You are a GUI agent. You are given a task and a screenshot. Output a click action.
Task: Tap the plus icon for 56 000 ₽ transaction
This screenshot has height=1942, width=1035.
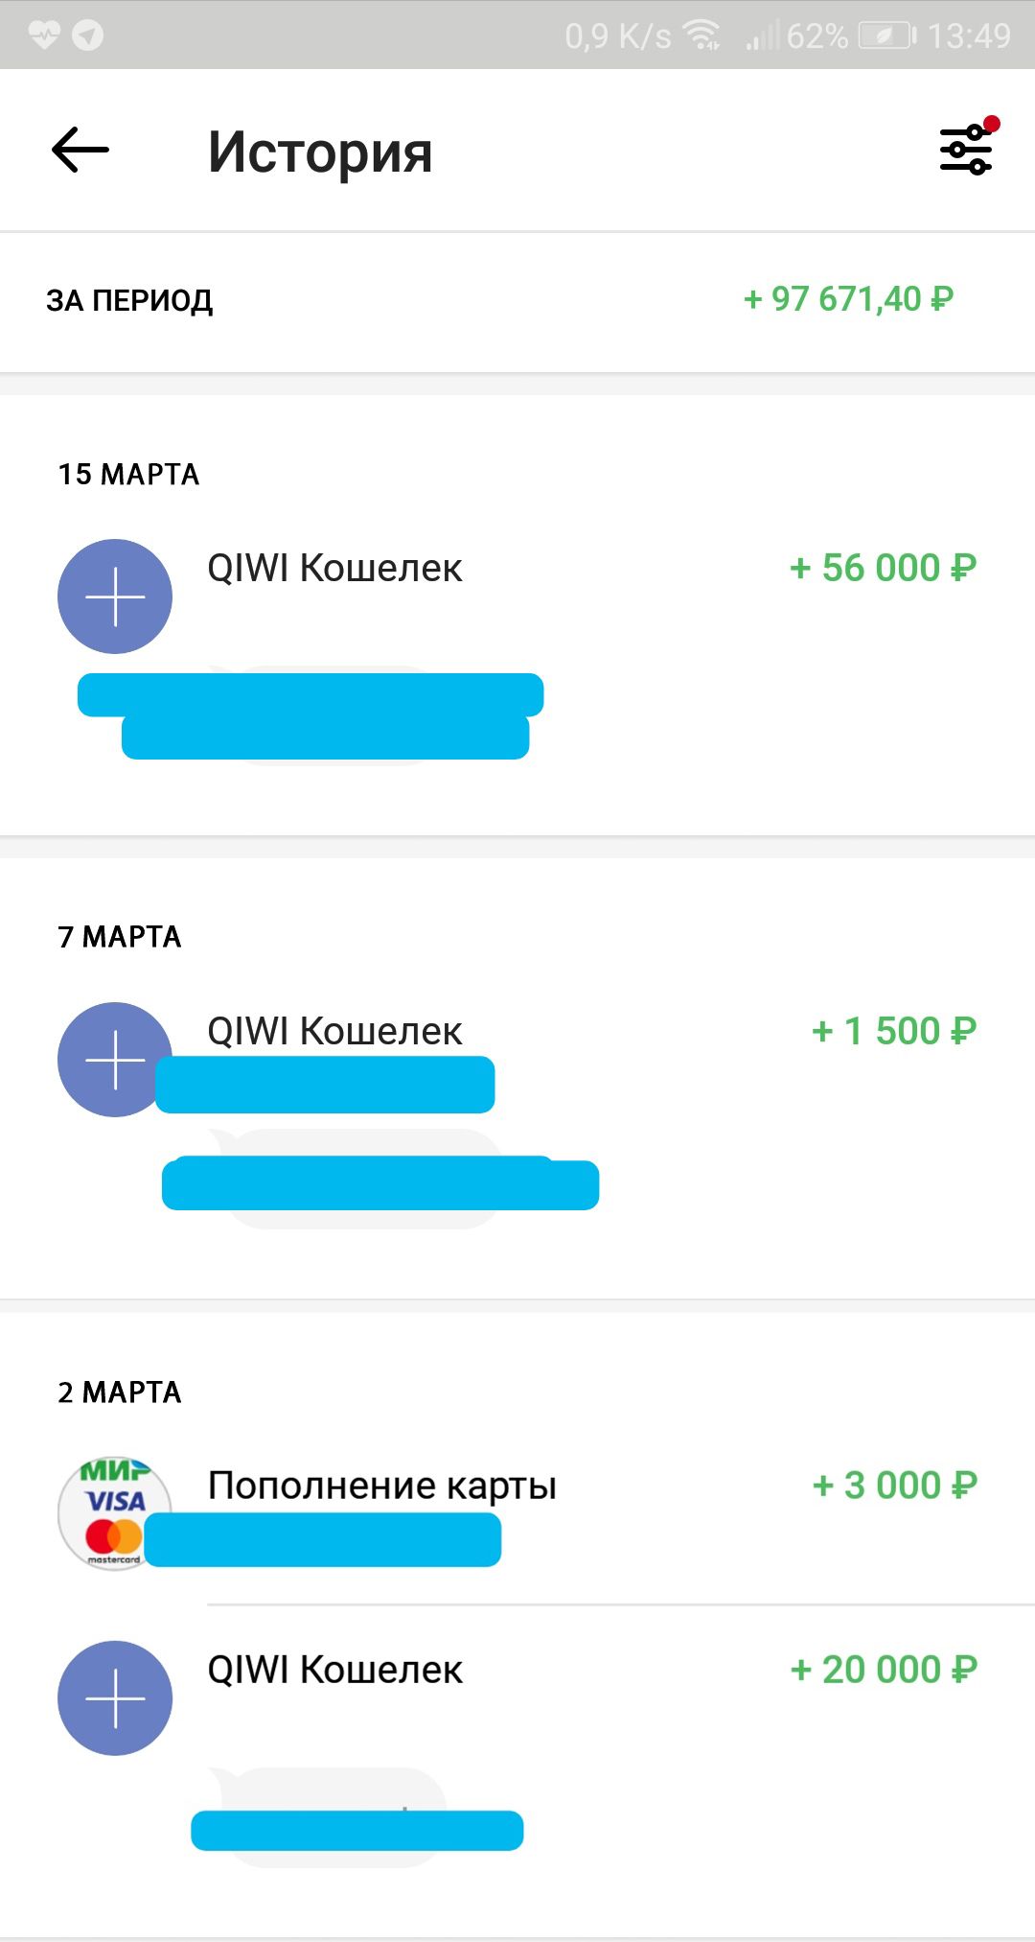tap(115, 597)
